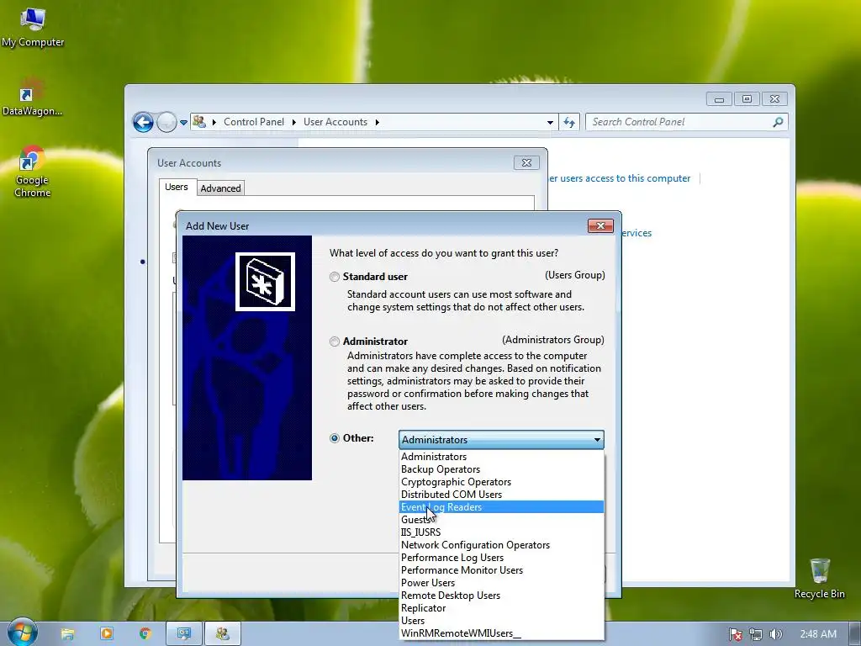
Task: Click User Accounts icon in address bar
Action: pos(200,122)
